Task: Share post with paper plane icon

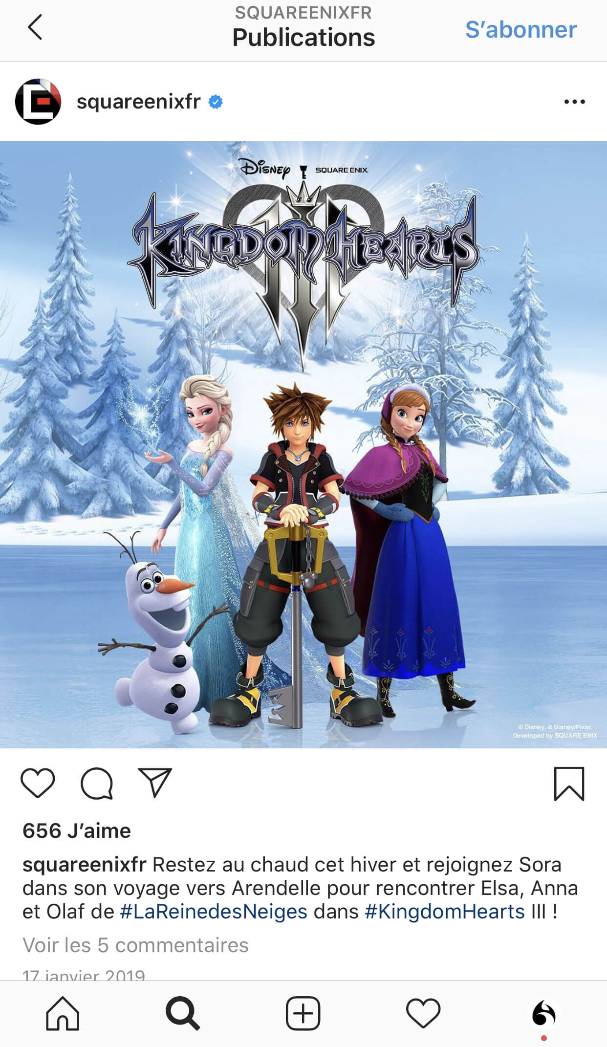Action: coord(155,783)
